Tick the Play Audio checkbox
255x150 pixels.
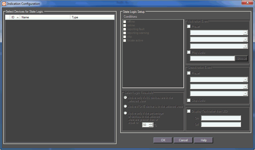pyautogui.click(x=189, y=52)
